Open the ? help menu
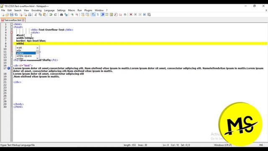 pos(107,10)
